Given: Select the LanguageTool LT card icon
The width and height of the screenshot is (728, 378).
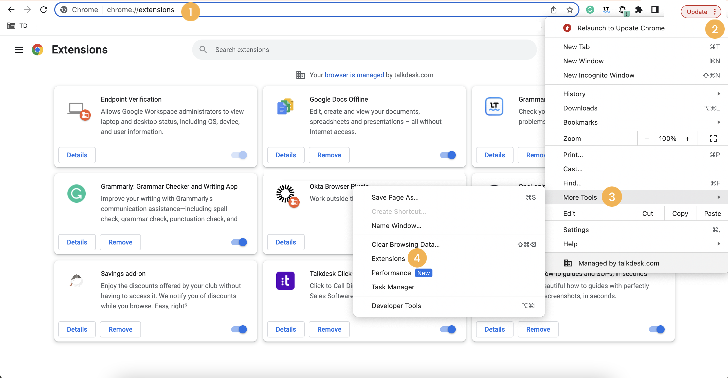Looking at the screenshot, I should [x=494, y=106].
